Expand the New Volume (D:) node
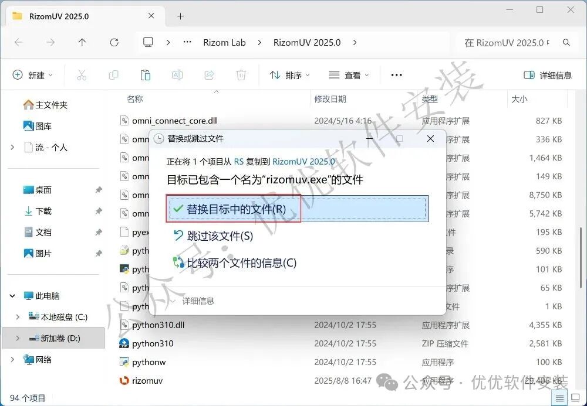587x406 pixels. click(18, 339)
